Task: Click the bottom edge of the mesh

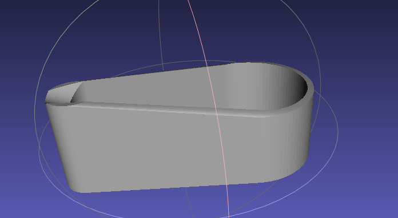Action: click(178, 187)
